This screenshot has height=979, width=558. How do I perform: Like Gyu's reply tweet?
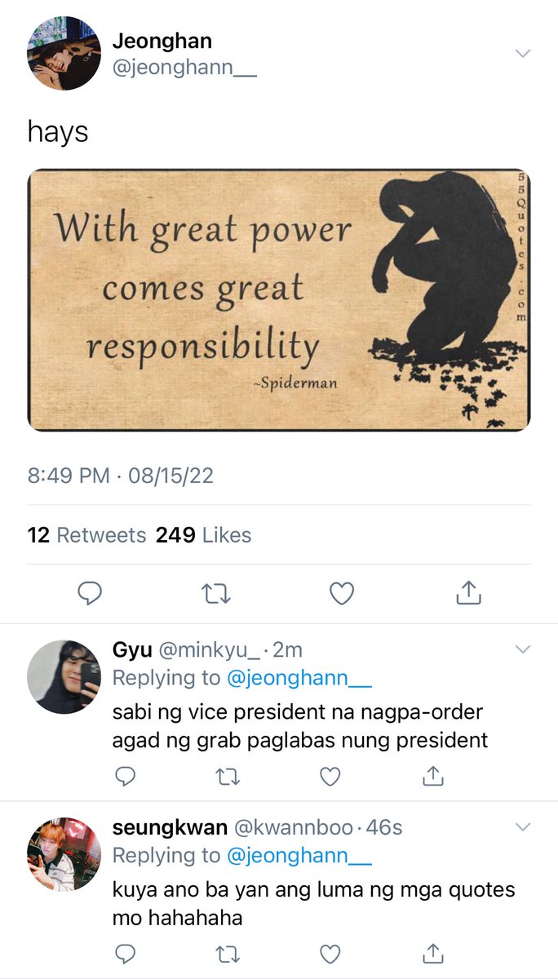330,776
